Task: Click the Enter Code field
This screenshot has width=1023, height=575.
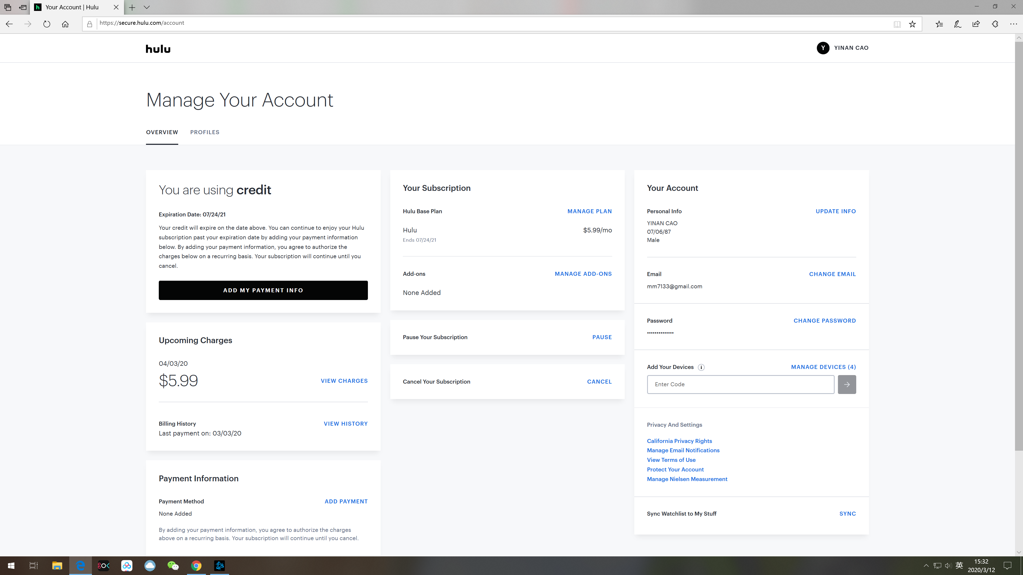Action: pos(740,384)
